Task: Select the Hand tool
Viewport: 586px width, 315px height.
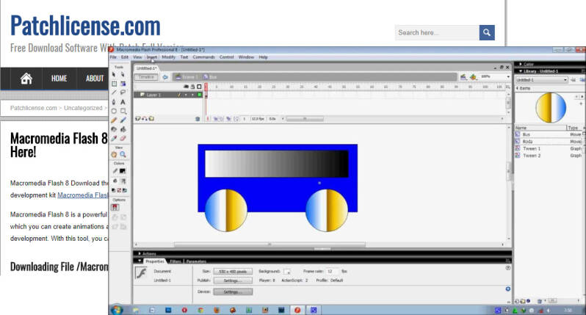Action: 115,154
